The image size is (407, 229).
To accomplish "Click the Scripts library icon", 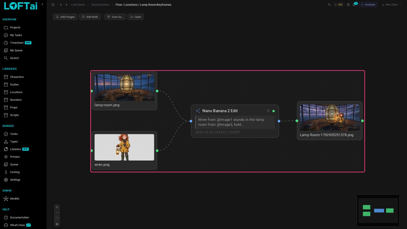I will pyautogui.click(x=6, y=115).
